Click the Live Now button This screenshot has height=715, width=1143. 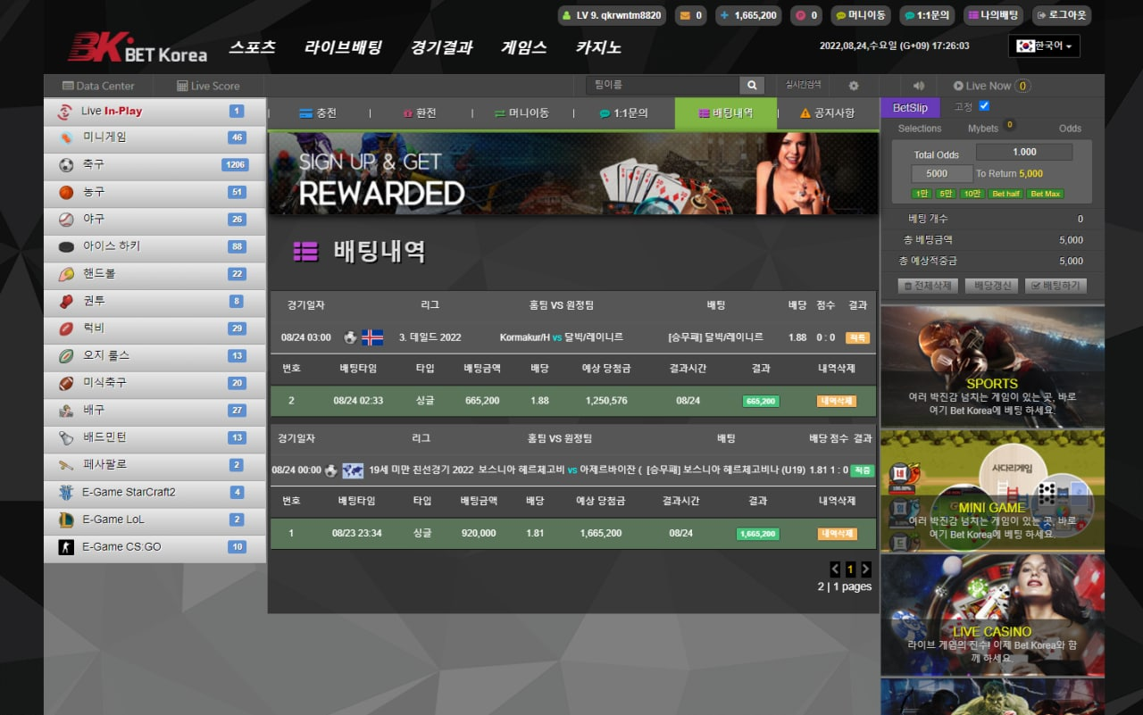pyautogui.click(x=991, y=86)
